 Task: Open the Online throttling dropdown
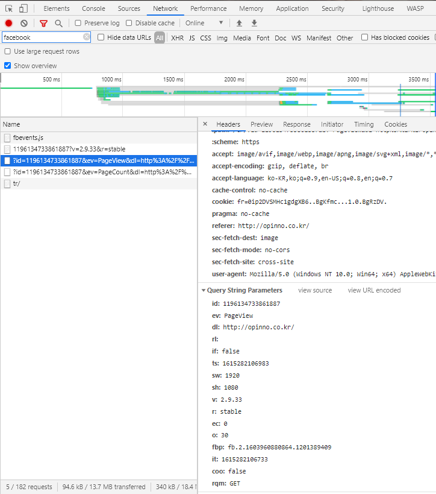[204, 23]
